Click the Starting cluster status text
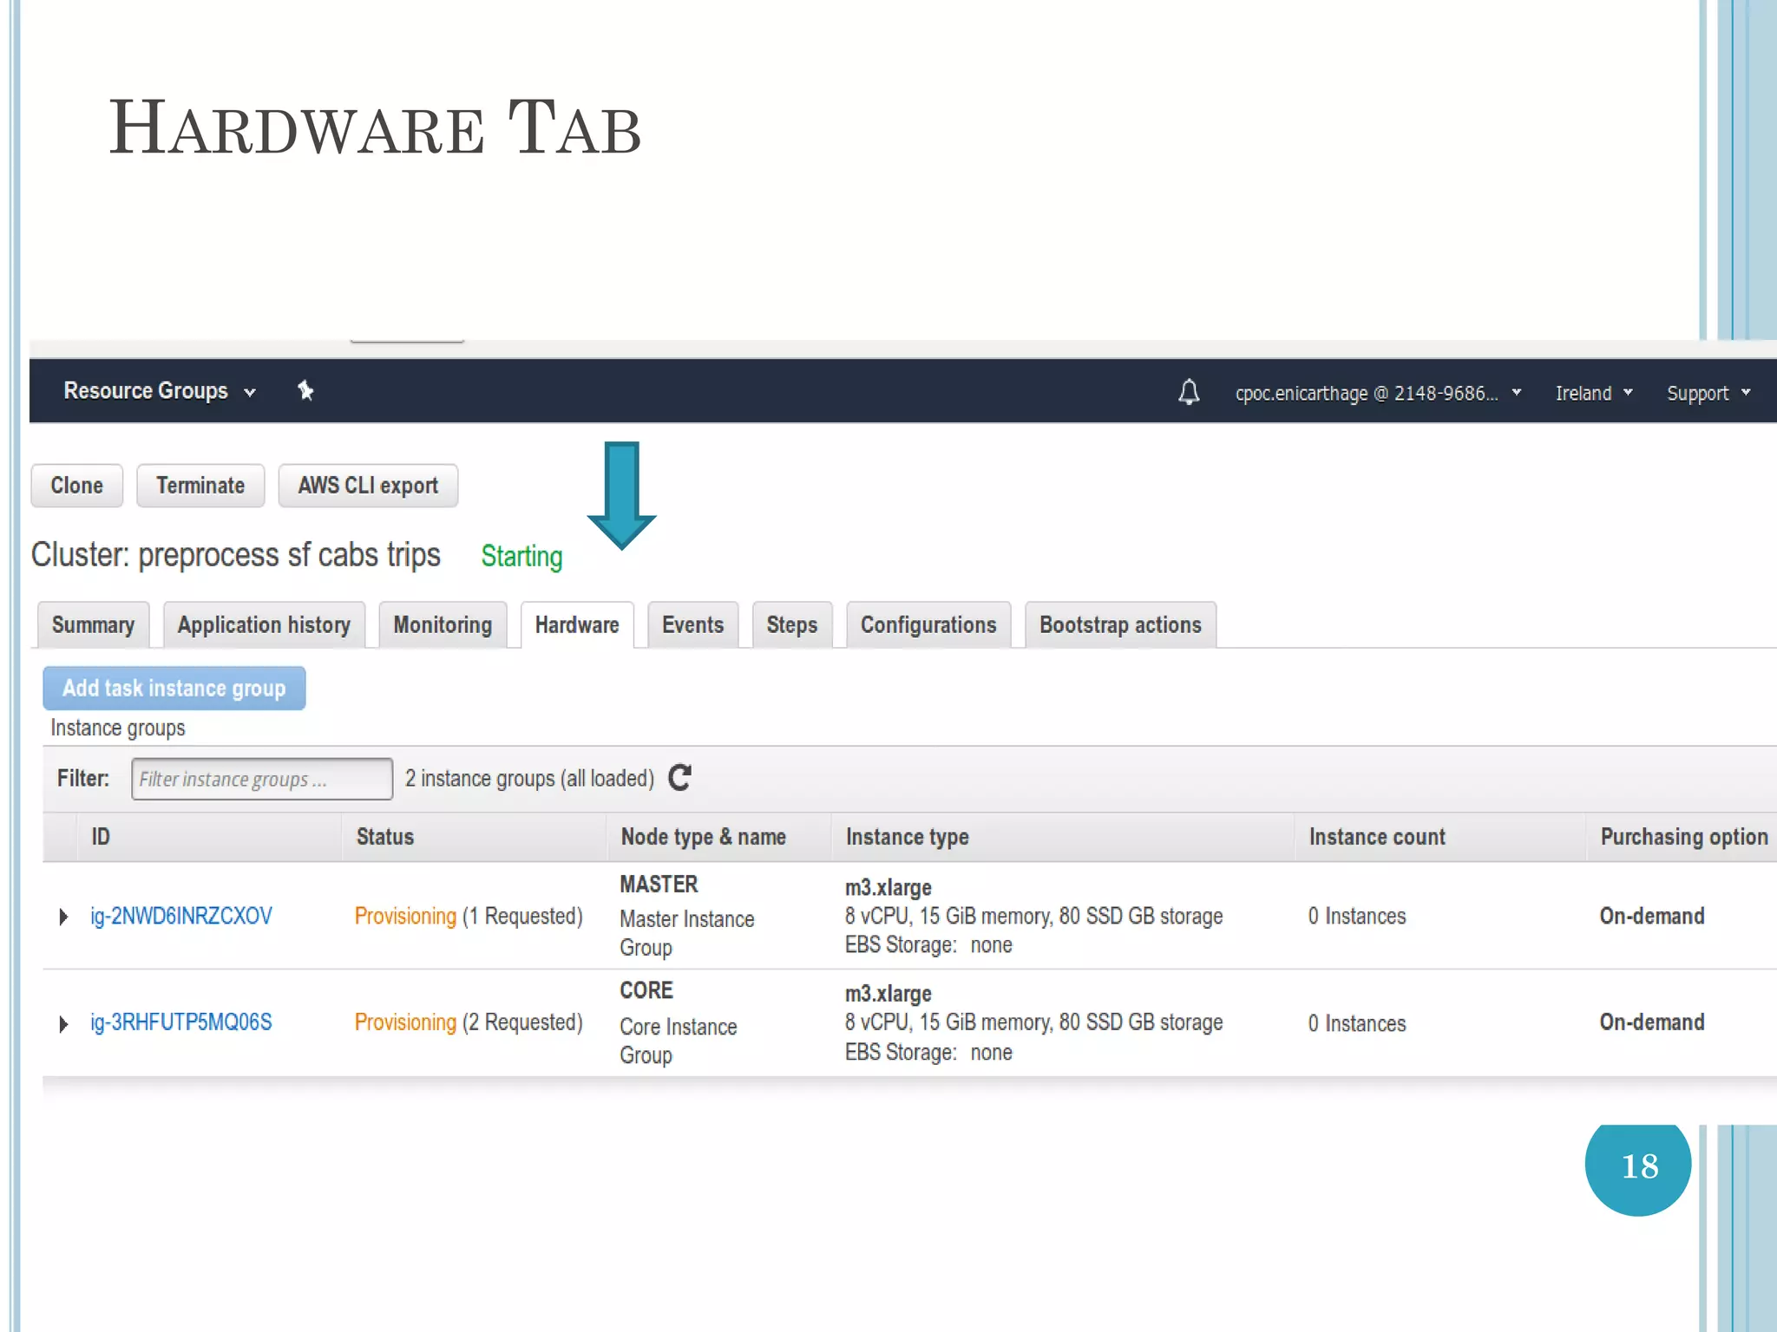Viewport: 1777px width, 1332px height. 521,557
